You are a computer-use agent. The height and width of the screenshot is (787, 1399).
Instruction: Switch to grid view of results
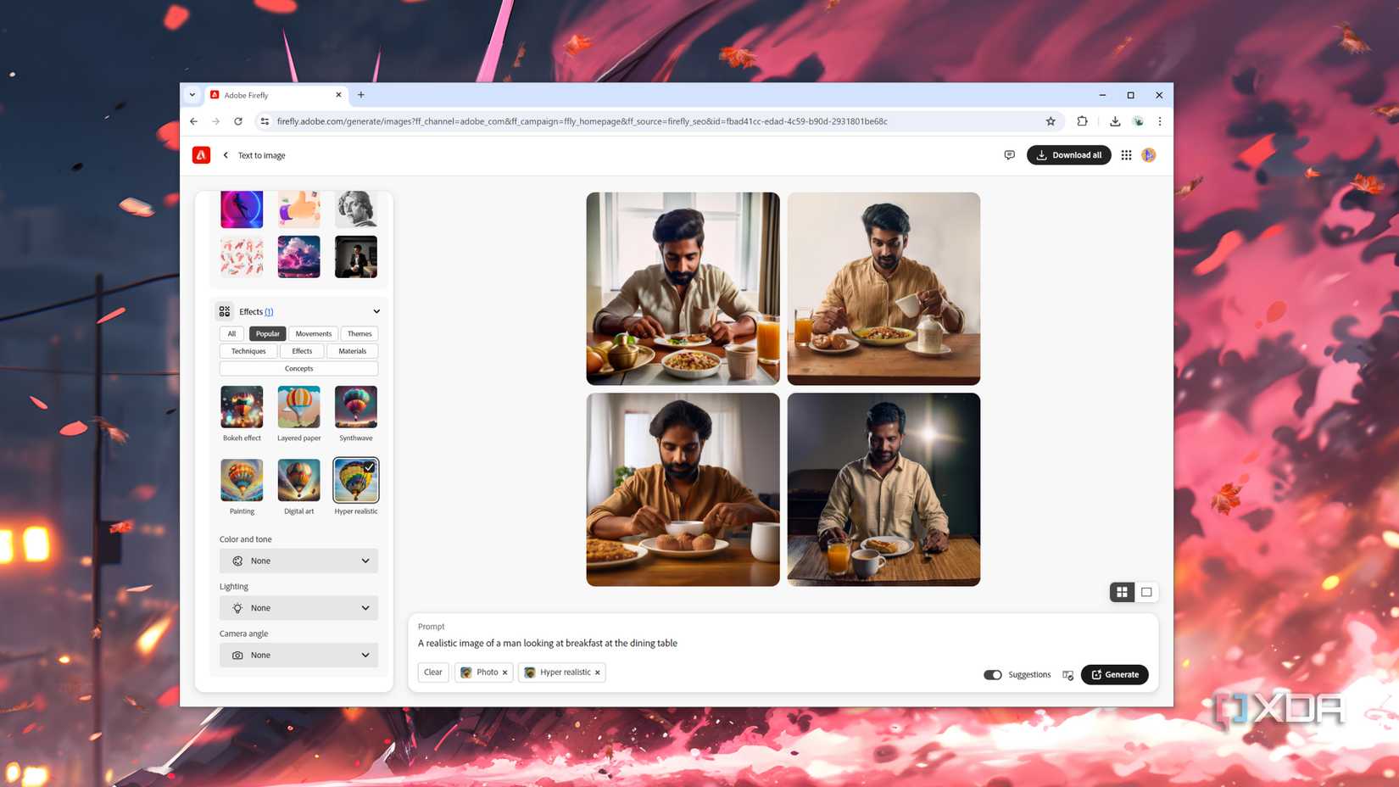coord(1122,592)
